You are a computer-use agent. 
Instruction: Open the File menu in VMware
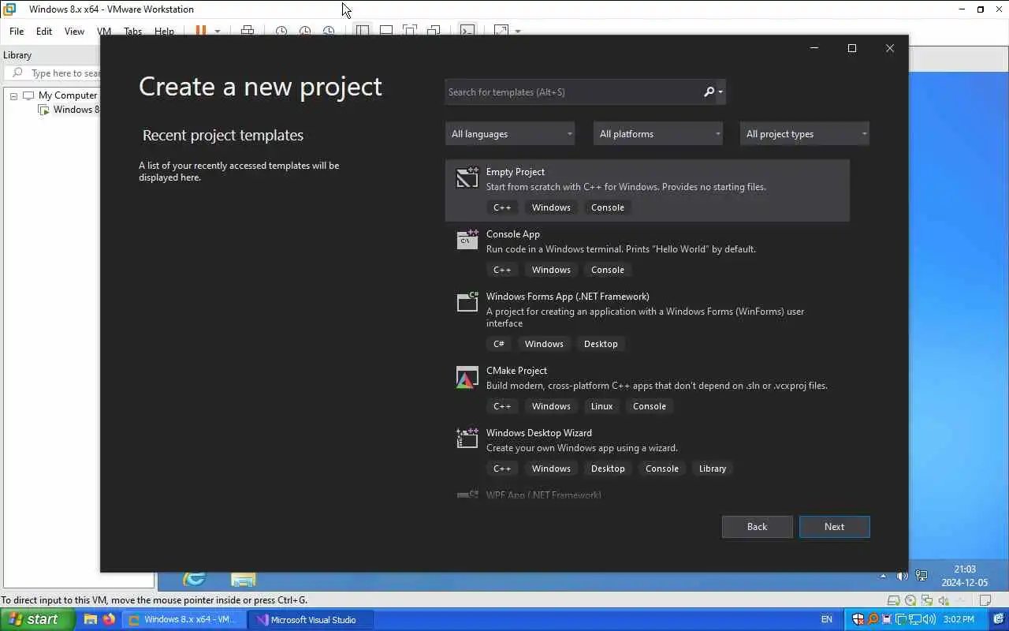pos(17,32)
